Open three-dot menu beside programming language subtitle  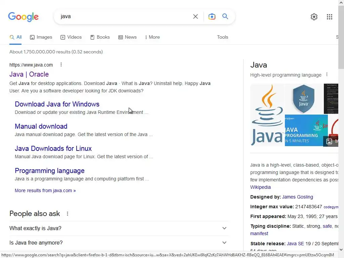point(327,75)
